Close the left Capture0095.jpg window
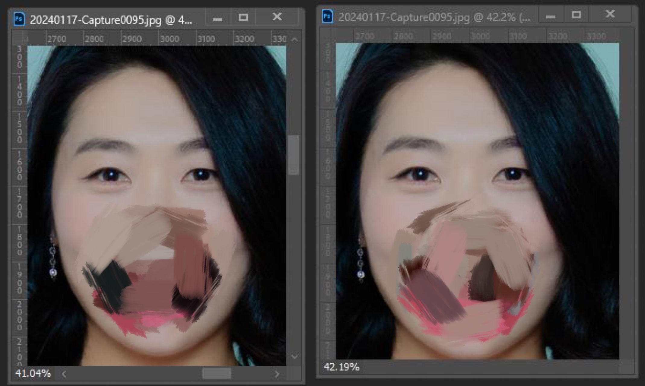This screenshot has height=386, width=645. [277, 17]
